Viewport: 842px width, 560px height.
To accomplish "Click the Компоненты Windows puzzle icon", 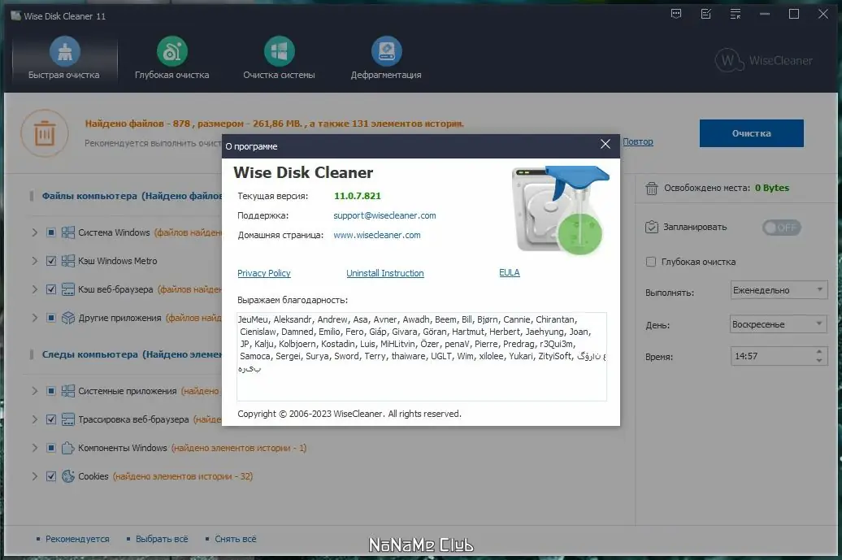I will point(68,448).
